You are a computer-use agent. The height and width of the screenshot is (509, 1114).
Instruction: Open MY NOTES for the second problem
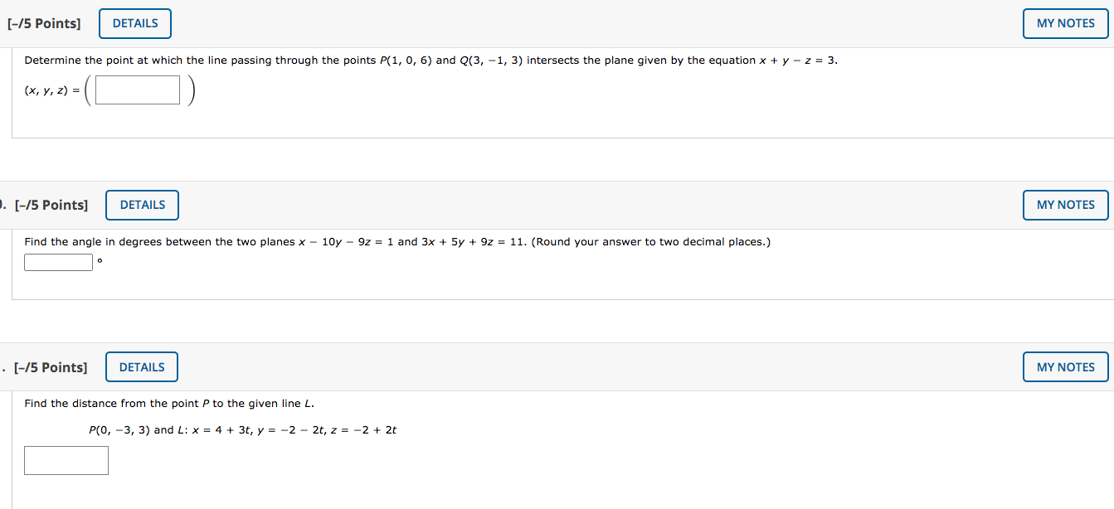pos(1065,205)
